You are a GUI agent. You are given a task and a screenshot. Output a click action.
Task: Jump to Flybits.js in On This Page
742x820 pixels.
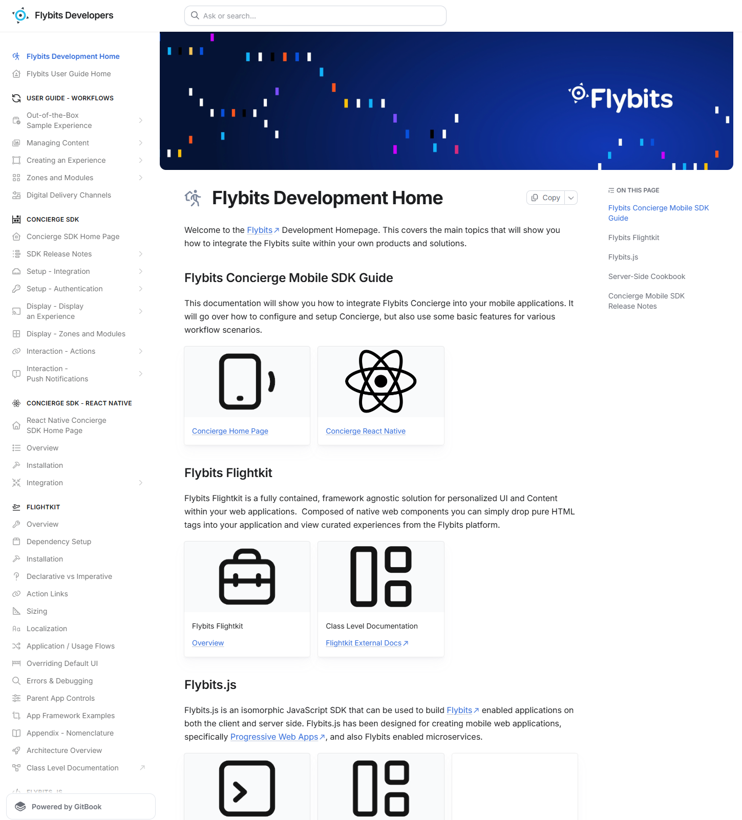[x=623, y=257]
